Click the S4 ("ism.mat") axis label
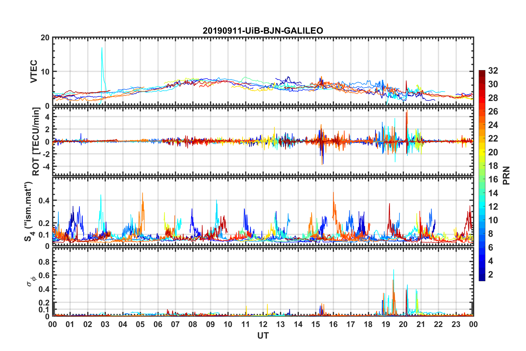Image resolution: width=526 pixels, height=351 pixels. coord(29,211)
